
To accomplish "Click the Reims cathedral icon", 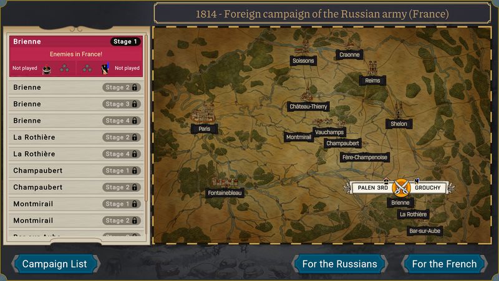I will click(x=372, y=68).
